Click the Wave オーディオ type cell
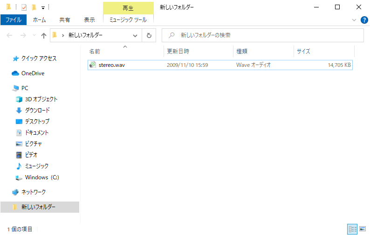The height and width of the screenshot is (235, 370). pyautogui.click(x=254, y=65)
